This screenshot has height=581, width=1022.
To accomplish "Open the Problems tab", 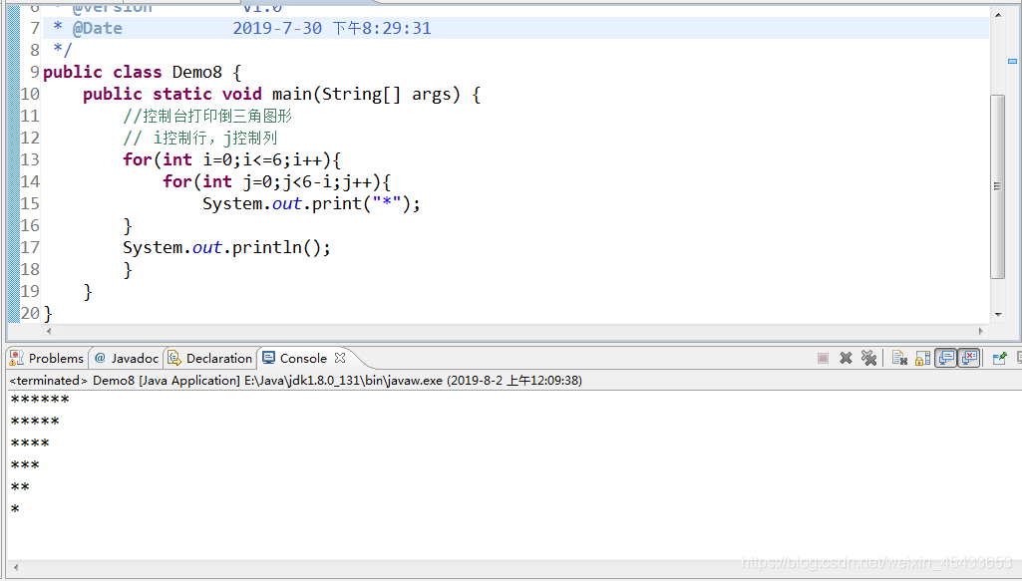I will point(47,358).
